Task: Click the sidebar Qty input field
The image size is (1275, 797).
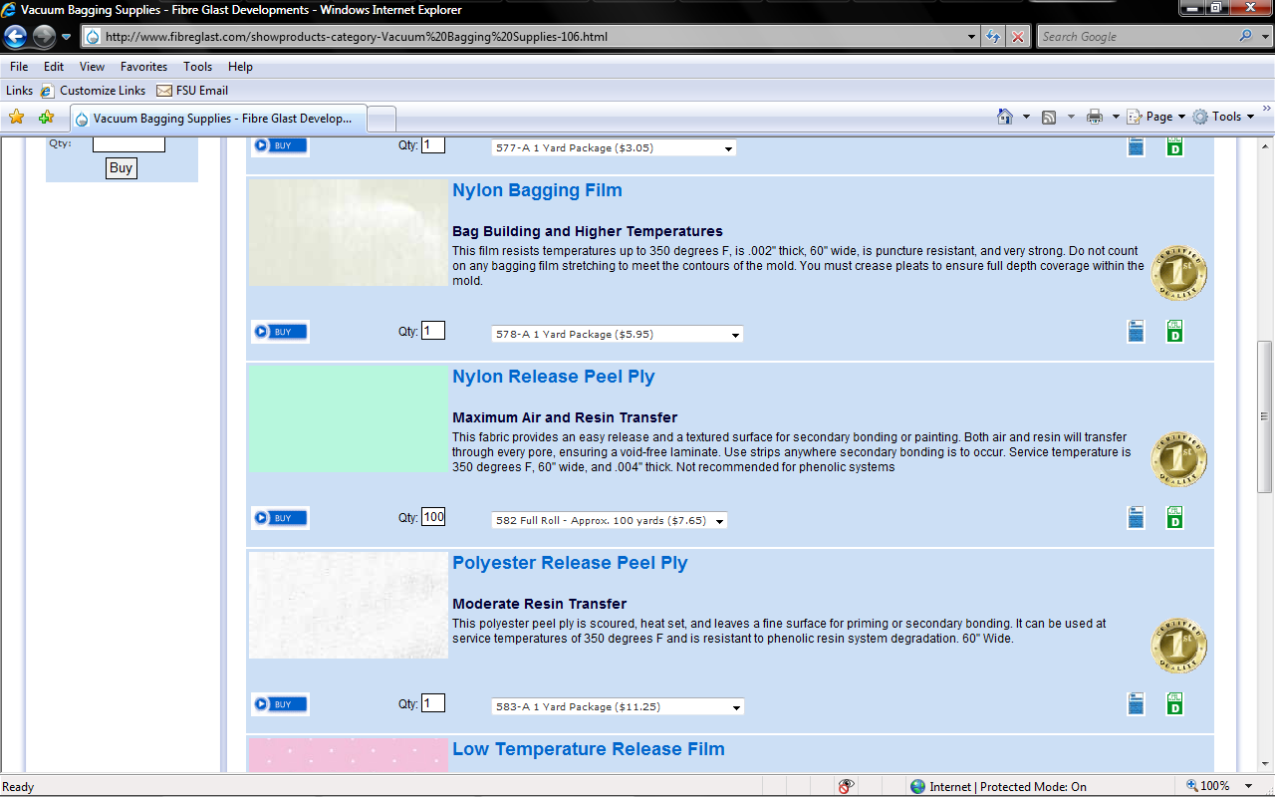Action: (128, 144)
